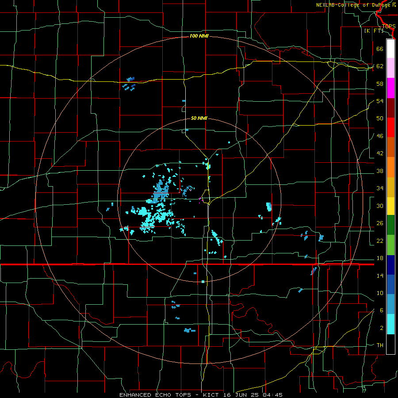Pick the light steel-blue legend swatch
398x398 pixels.
coord(390,304)
